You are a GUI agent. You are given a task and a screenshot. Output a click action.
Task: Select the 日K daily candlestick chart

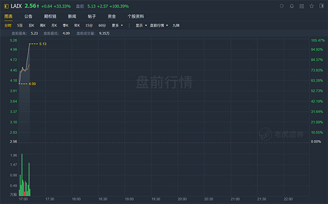point(31,25)
